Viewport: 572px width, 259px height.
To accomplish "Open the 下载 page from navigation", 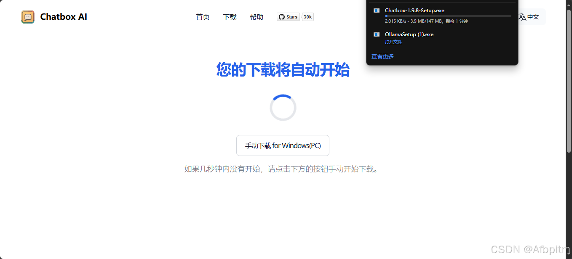I will 230,17.
